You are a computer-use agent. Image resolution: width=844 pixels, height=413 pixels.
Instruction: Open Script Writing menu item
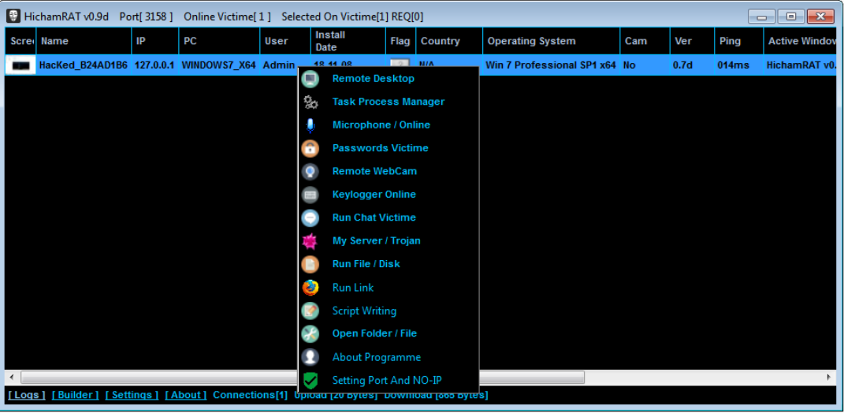pyautogui.click(x=364, y=311)
